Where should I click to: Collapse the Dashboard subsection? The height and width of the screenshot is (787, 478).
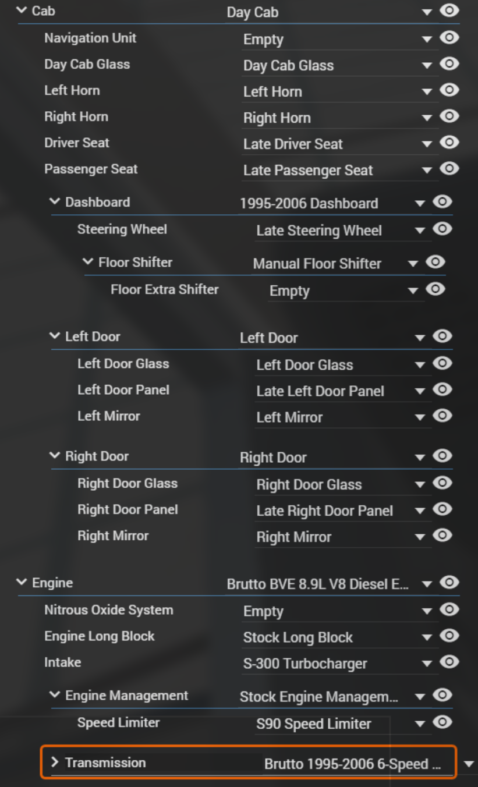[x=55, y=202]
